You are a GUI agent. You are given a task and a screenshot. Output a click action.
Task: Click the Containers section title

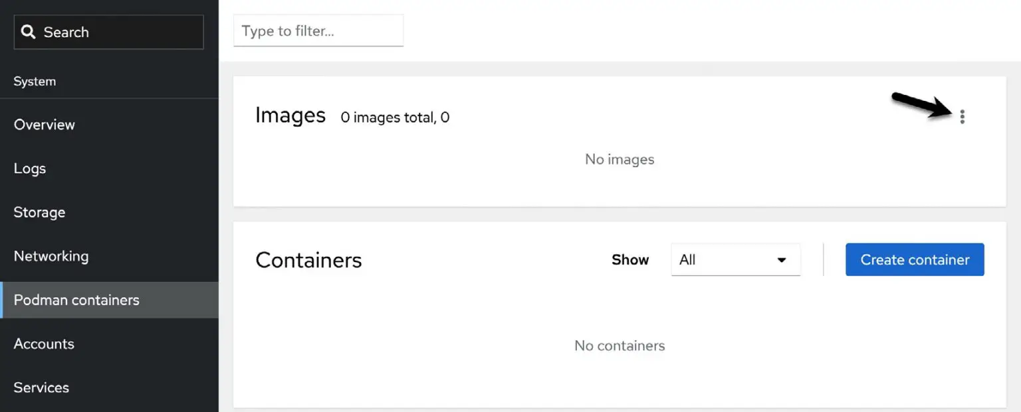point(308,260)
